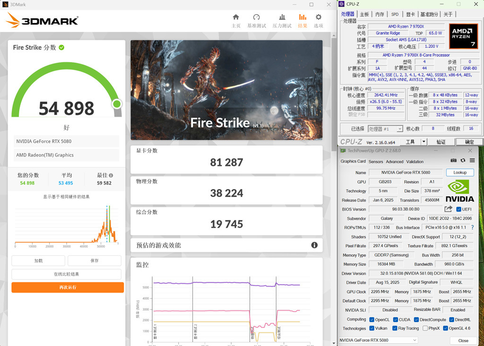The height and width of the screenshot is (346, 484).
Task: Click the BIOS export share icon
Action: click(x=448, y=209)
